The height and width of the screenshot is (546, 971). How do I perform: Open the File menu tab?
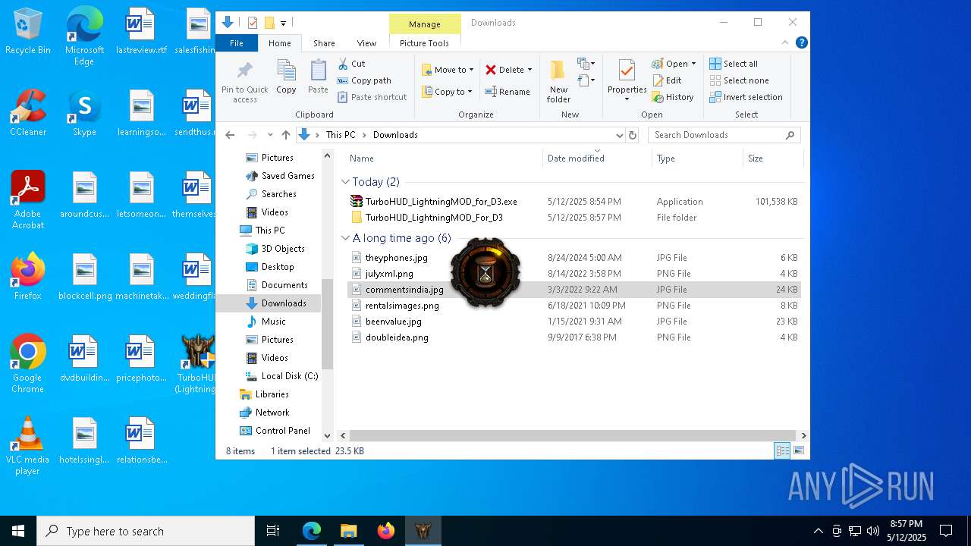click(x=237, y=43)
